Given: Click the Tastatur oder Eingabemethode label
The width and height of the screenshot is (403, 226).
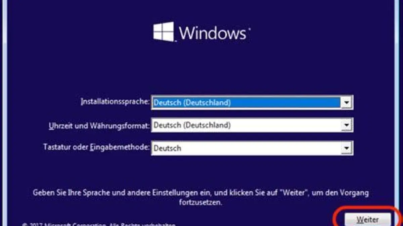Looking at the screenshot, I should pyautogui.click(x=96, y=147).
